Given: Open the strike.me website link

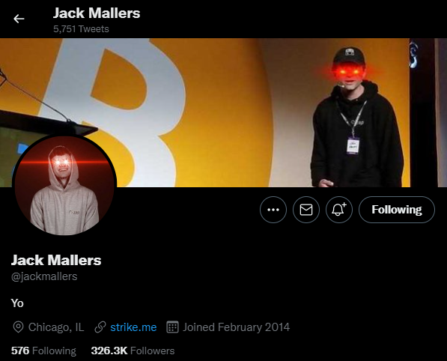Looking at the screenshot, I should [133, 327].
